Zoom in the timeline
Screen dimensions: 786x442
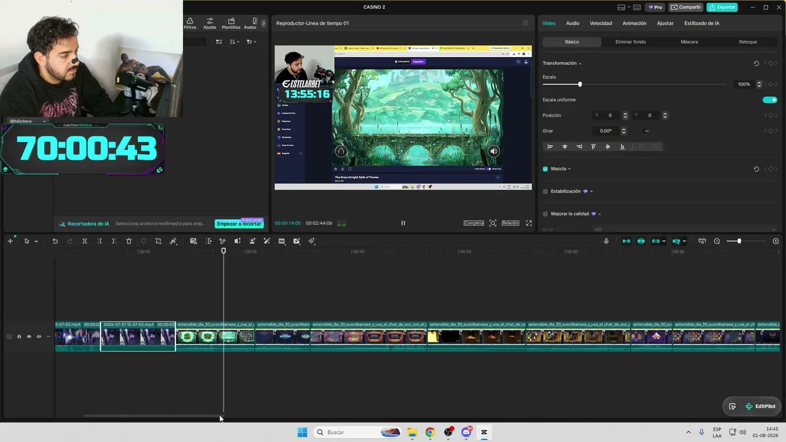pos(776,241)
